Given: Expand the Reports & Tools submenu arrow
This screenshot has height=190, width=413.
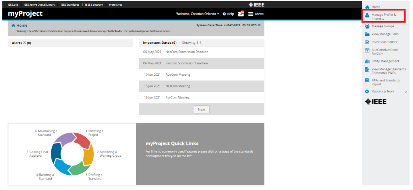Looking at the screenshot, I should pos(406,92).
